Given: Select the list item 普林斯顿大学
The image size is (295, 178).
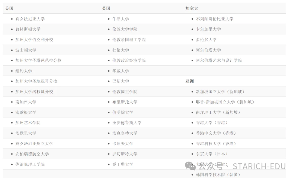Looking at the screenshot, I should click(x=28, y=29).
